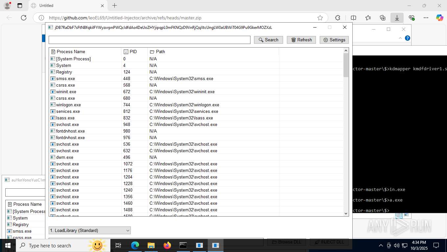Sort by the PID column header
This screenshot has width=447, height=252.
pos(134,52)
